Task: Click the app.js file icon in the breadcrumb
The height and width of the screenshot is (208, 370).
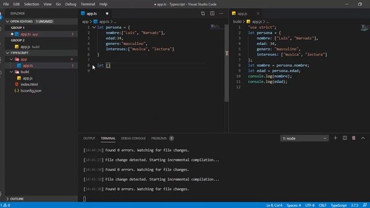Action: (x=248, y=22)
